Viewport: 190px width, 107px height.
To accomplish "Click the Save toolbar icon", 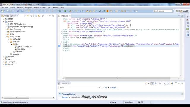I will pos(7,11).
